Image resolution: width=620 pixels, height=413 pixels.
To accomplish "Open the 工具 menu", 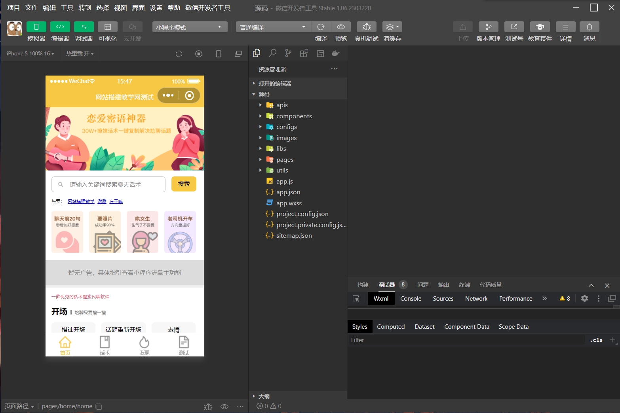I will [x=67, y=8].
